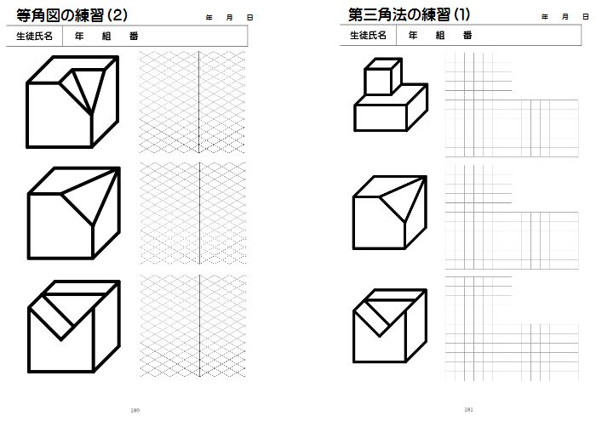Click the right page 年 月 日 date field
This screenshot has width=596, height=421.
click(565, 17)
